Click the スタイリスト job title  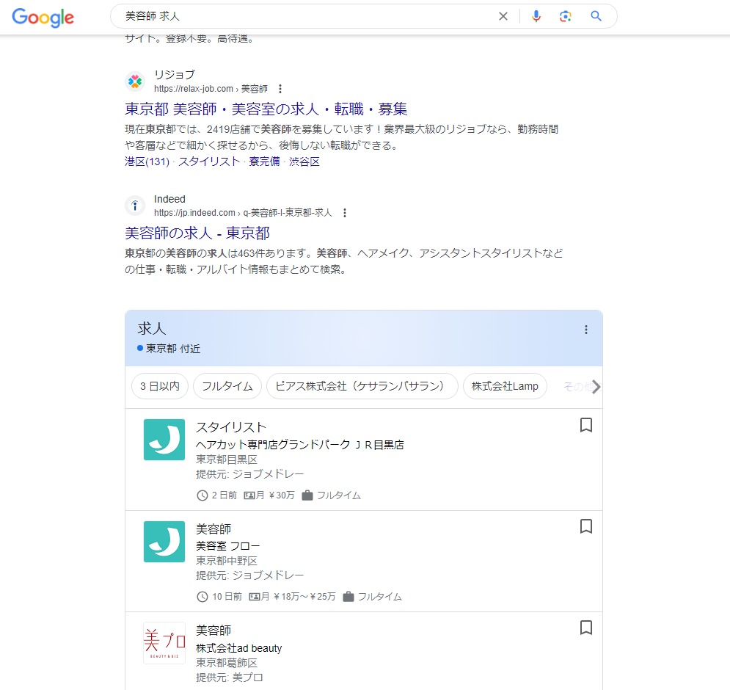[231, 427]
